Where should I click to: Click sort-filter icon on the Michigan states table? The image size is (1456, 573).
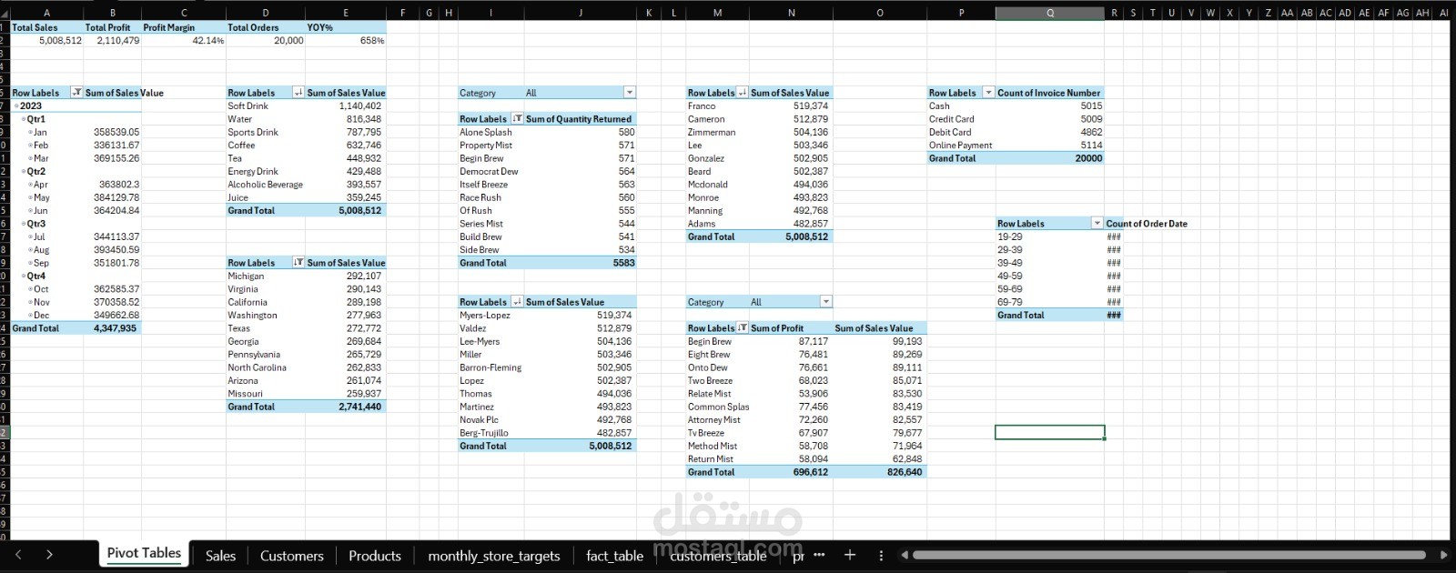(x=298, y=263)
